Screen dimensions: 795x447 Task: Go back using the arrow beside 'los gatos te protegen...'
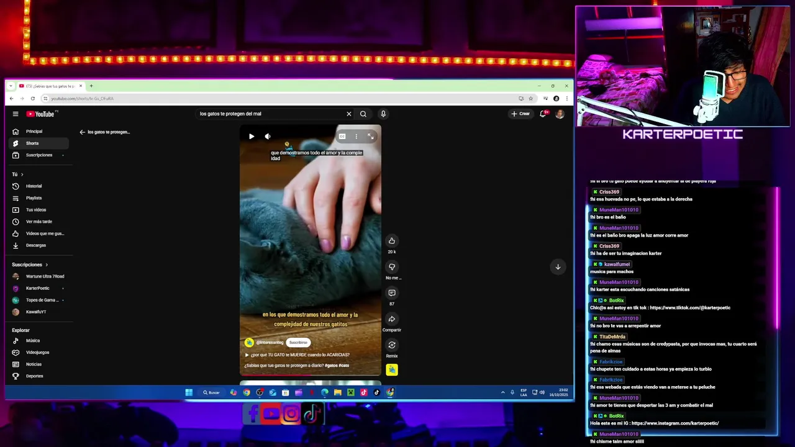tap(82, 132)
